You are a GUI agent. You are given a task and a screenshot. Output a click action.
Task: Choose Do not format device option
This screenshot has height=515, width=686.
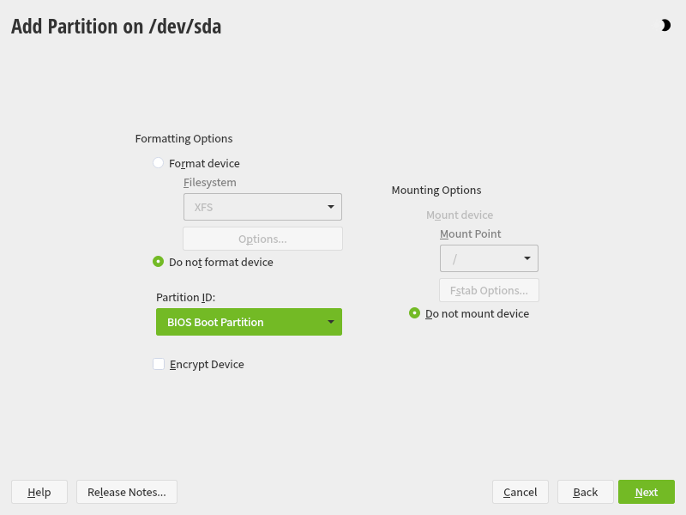159,262
